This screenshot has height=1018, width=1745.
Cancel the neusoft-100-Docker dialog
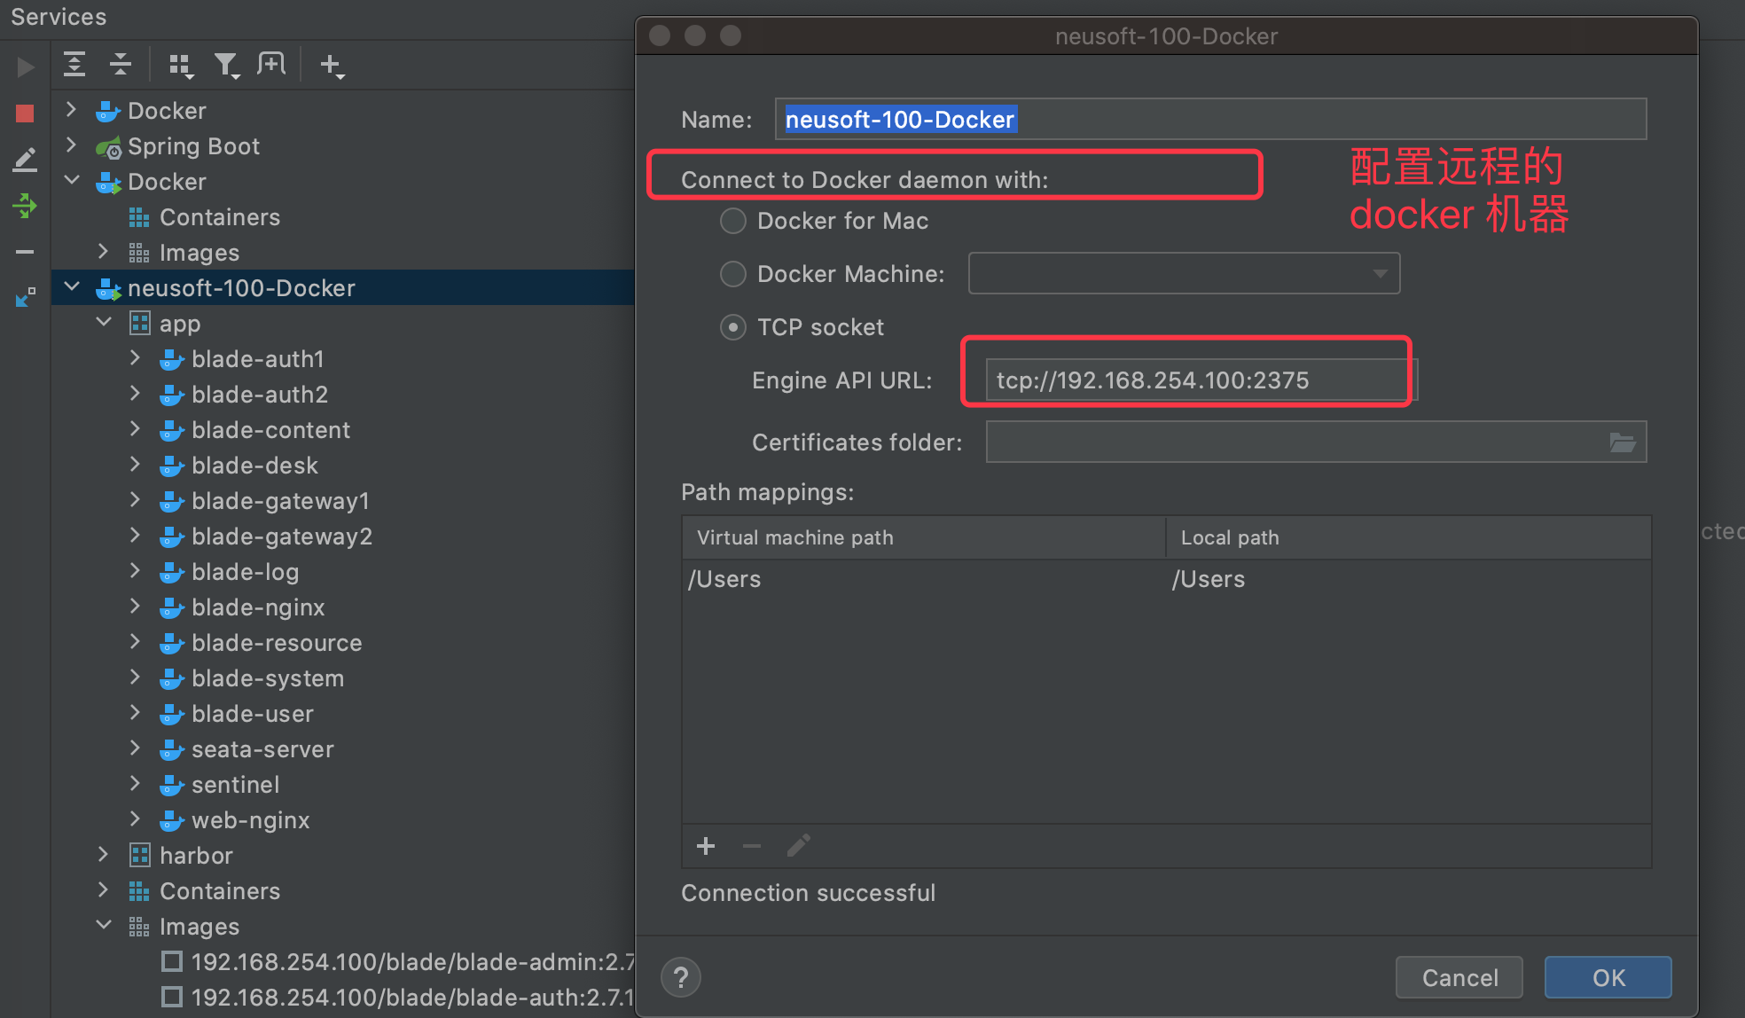pyautogui.click(x=1459, y=977)
